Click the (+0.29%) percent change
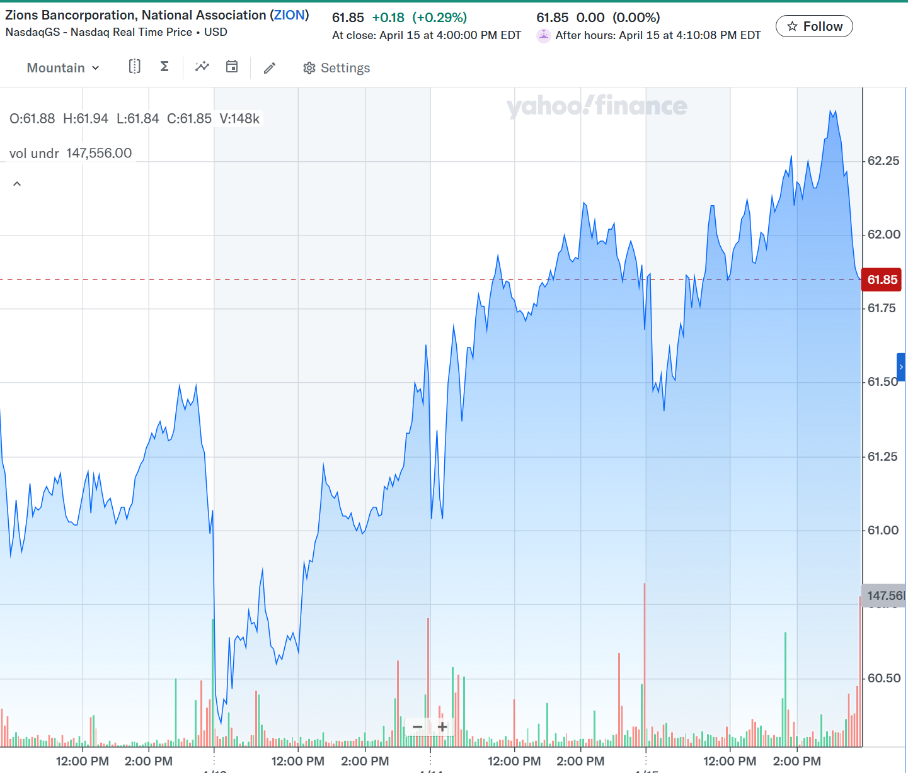This screenshot has width=908, height=773. [x=440, y=18]
